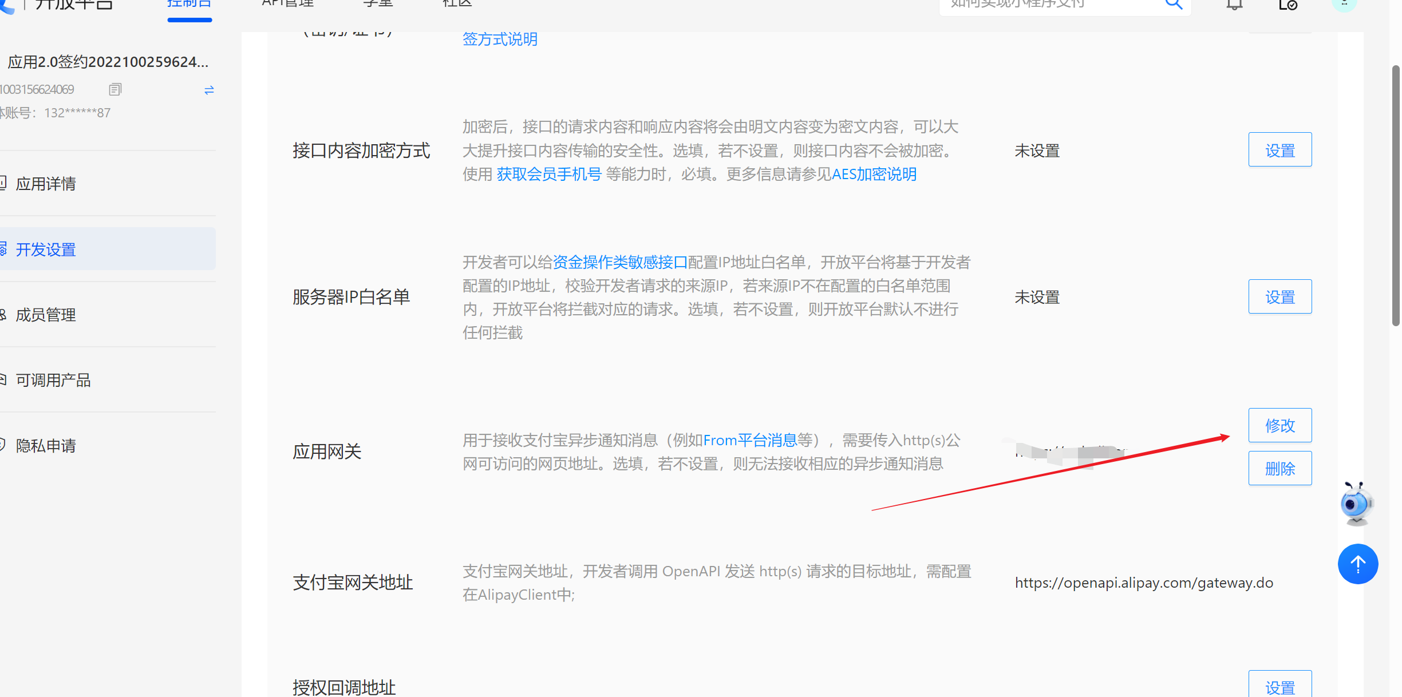Click the account text 132******87

(77, 113)
